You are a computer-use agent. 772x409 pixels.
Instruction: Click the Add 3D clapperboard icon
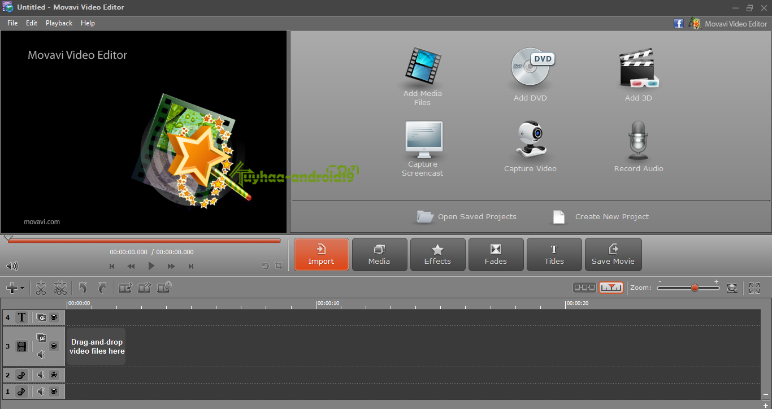pos(639,69)
